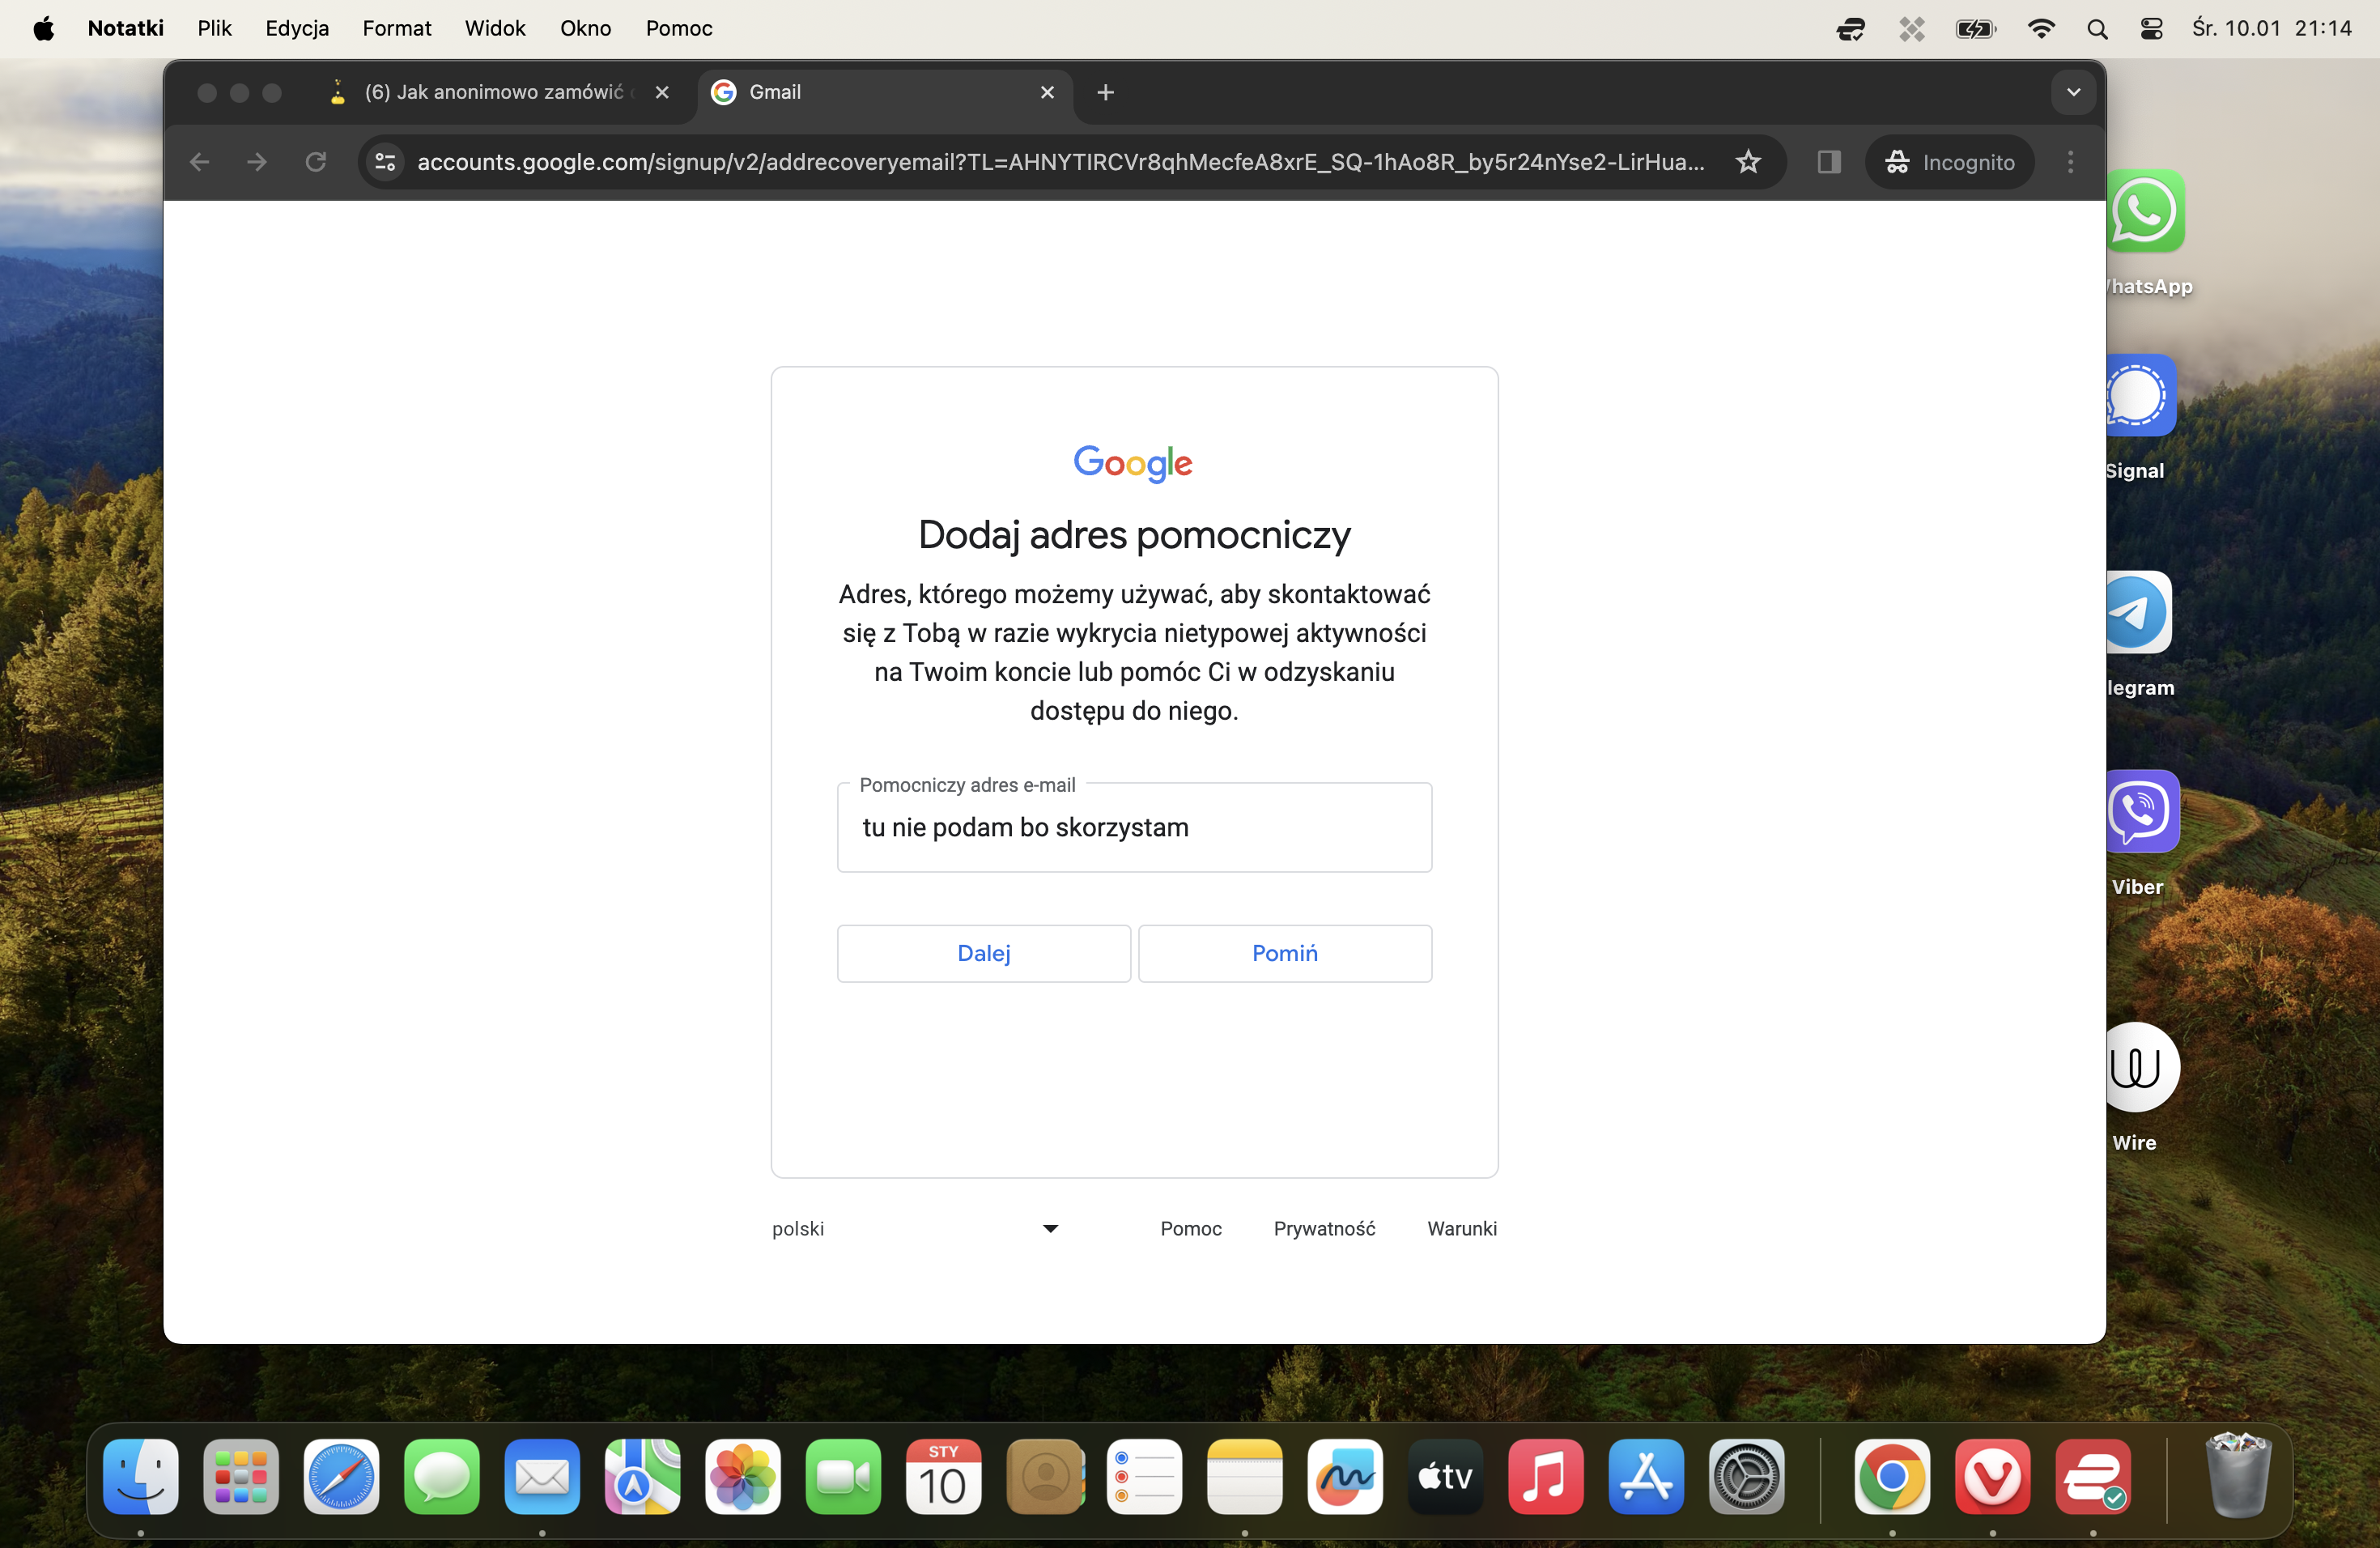This screenshot has height=1548, width=2380.
Task: Open the Pomoc menu in menu bar
Action: tap(679, 28)
